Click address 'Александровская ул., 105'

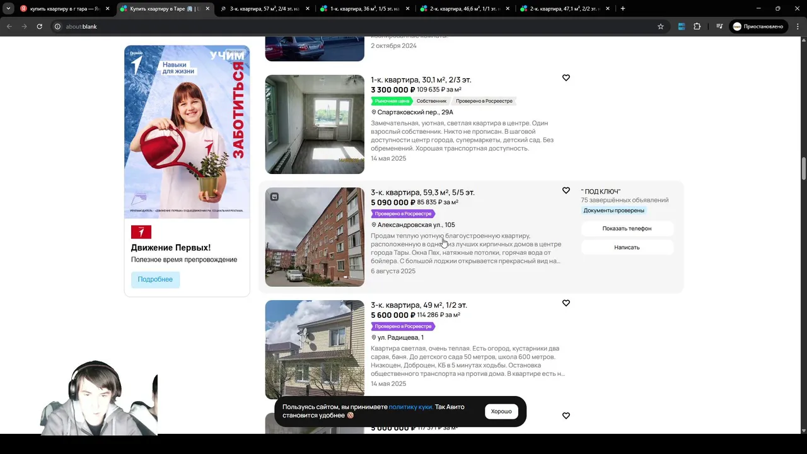[416, 225]
